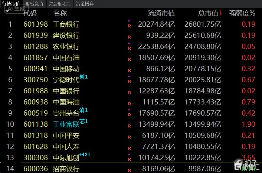The image size is (262, 173).
Task: Select stock name 中国平安
Action: point(66,136)
